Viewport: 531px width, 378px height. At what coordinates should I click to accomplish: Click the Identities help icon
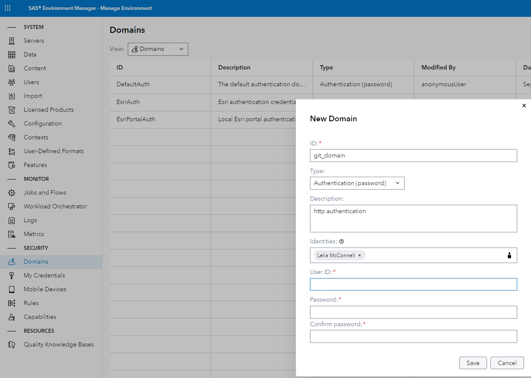(341, 241)
